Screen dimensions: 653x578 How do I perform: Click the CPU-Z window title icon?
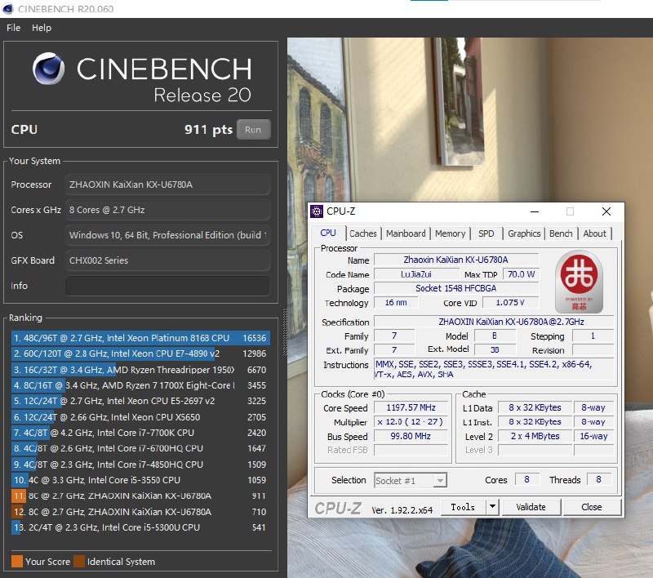click(317, 211)
